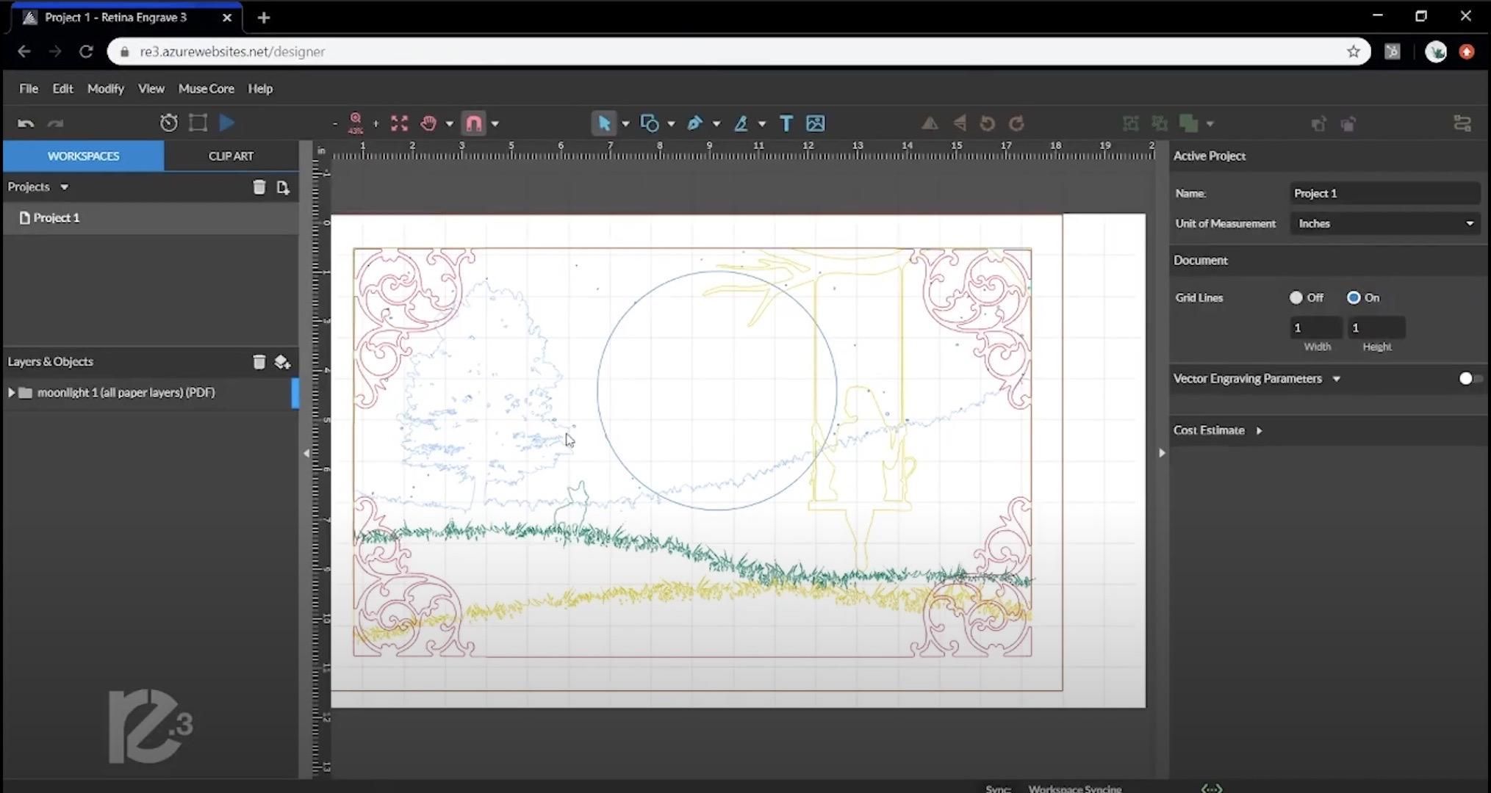Click the project Name input field
Image resolution: width=1491 pixels, height=793 pixels.
pyautogui.click(x=1384, y=193)
